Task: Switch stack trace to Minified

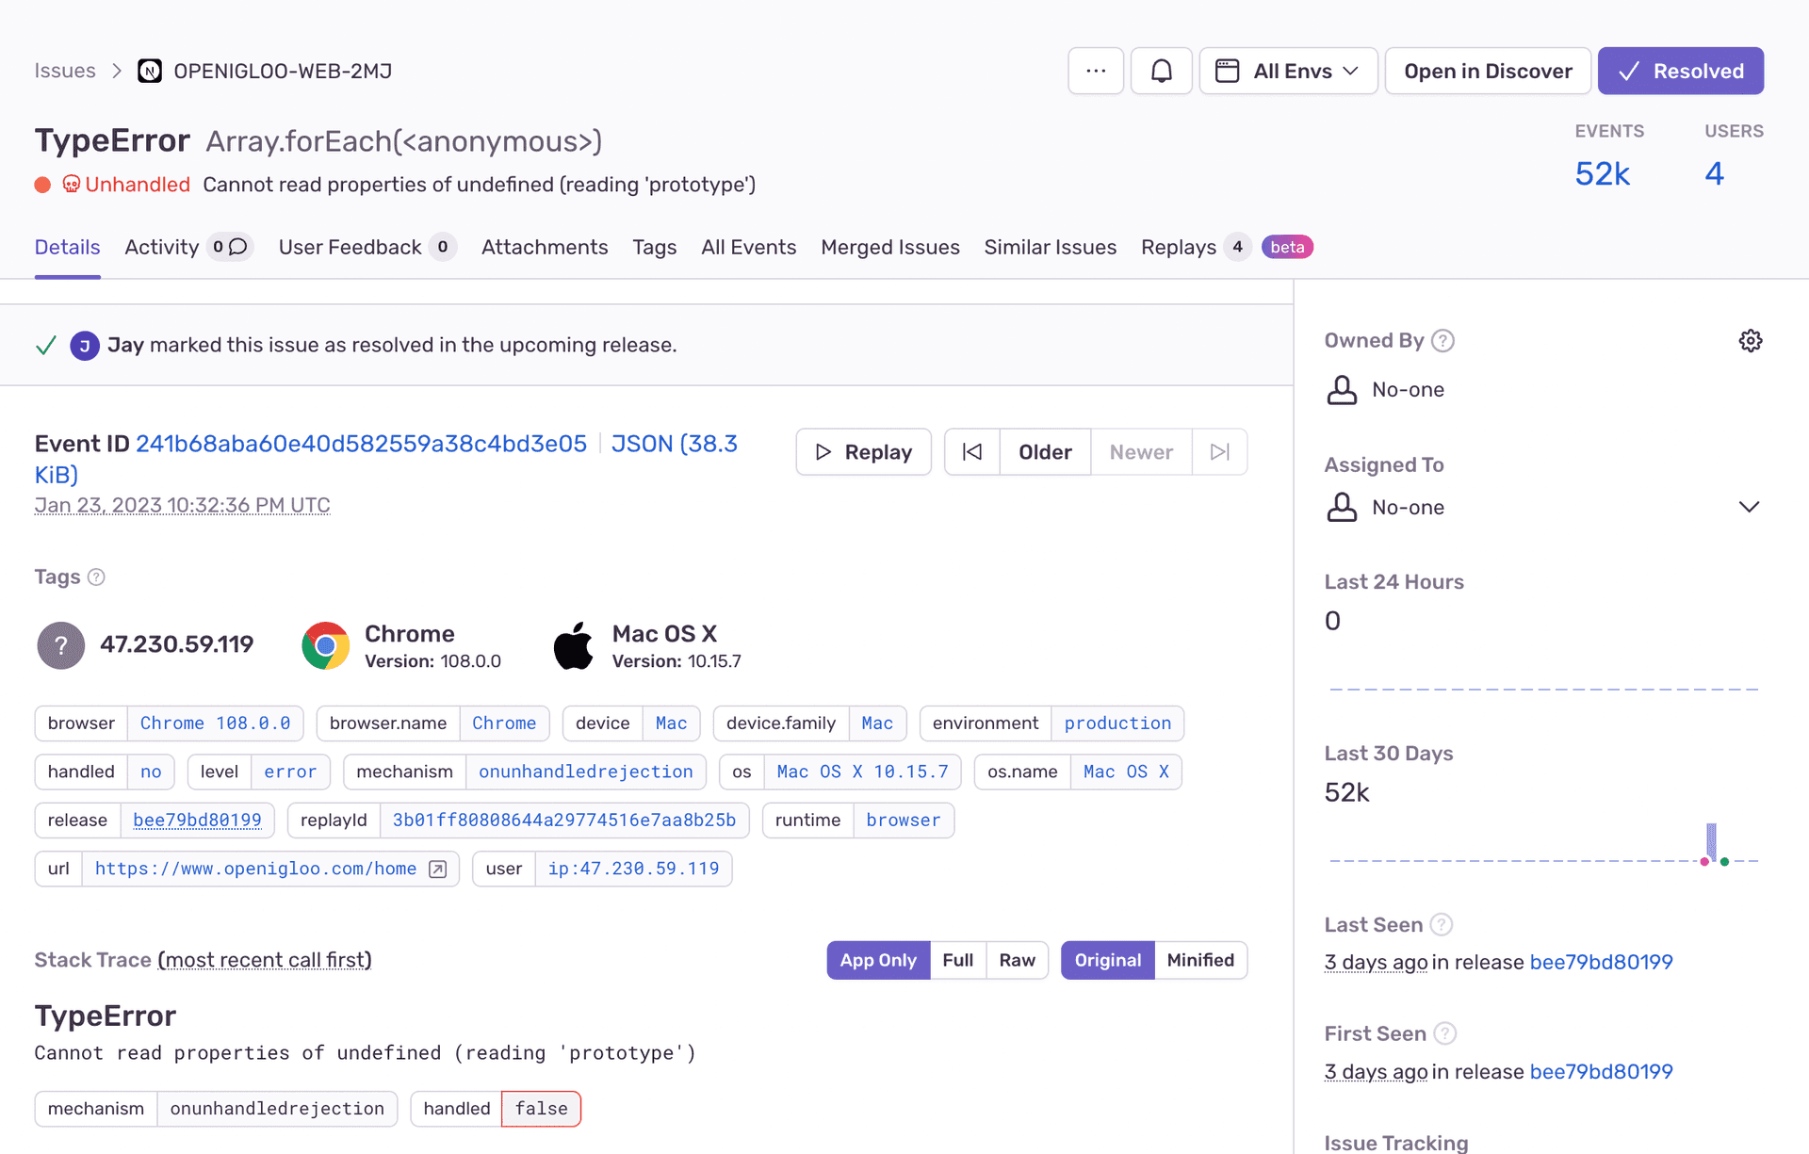Action: tap(1200, 960)
